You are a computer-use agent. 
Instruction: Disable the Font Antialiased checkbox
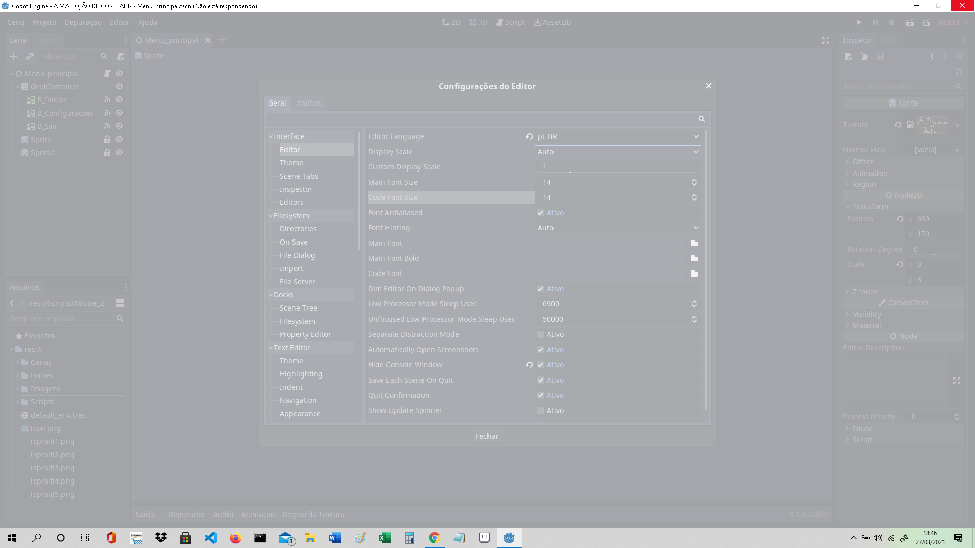[541, 213]
